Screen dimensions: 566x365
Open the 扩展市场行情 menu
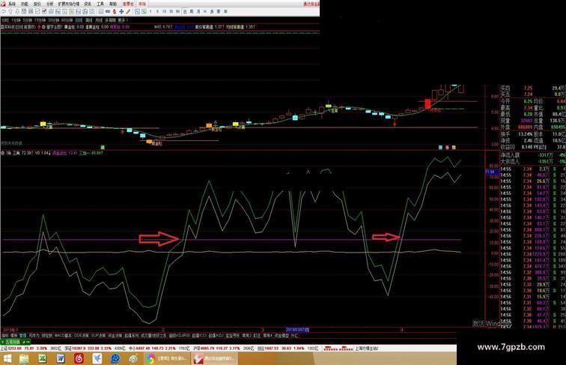69,4
